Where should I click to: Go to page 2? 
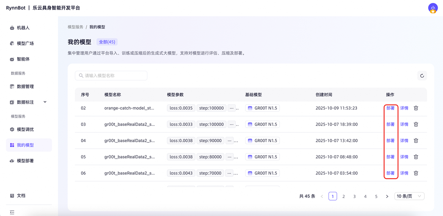click(344, 196)
